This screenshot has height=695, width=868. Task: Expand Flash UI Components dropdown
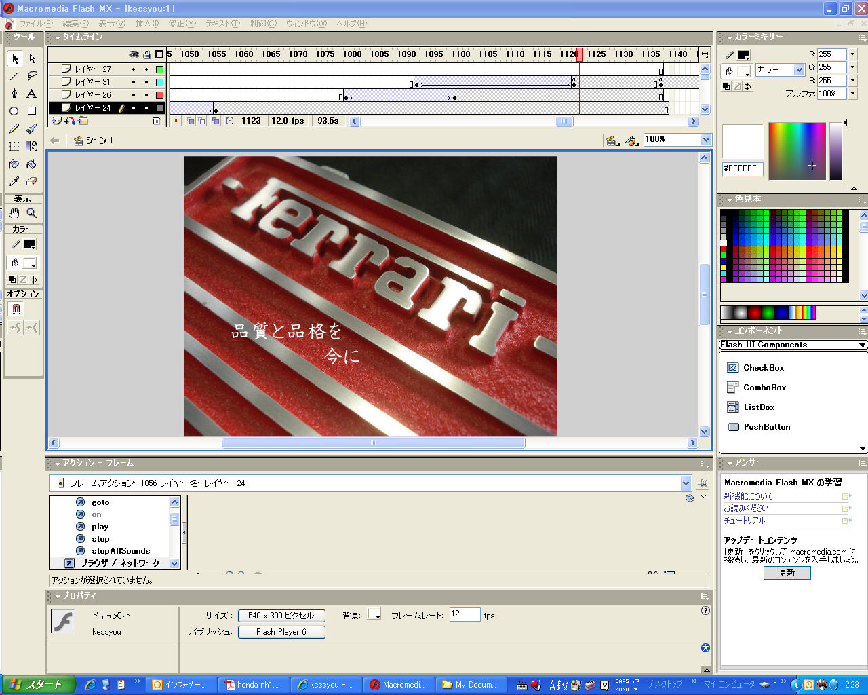862,345
